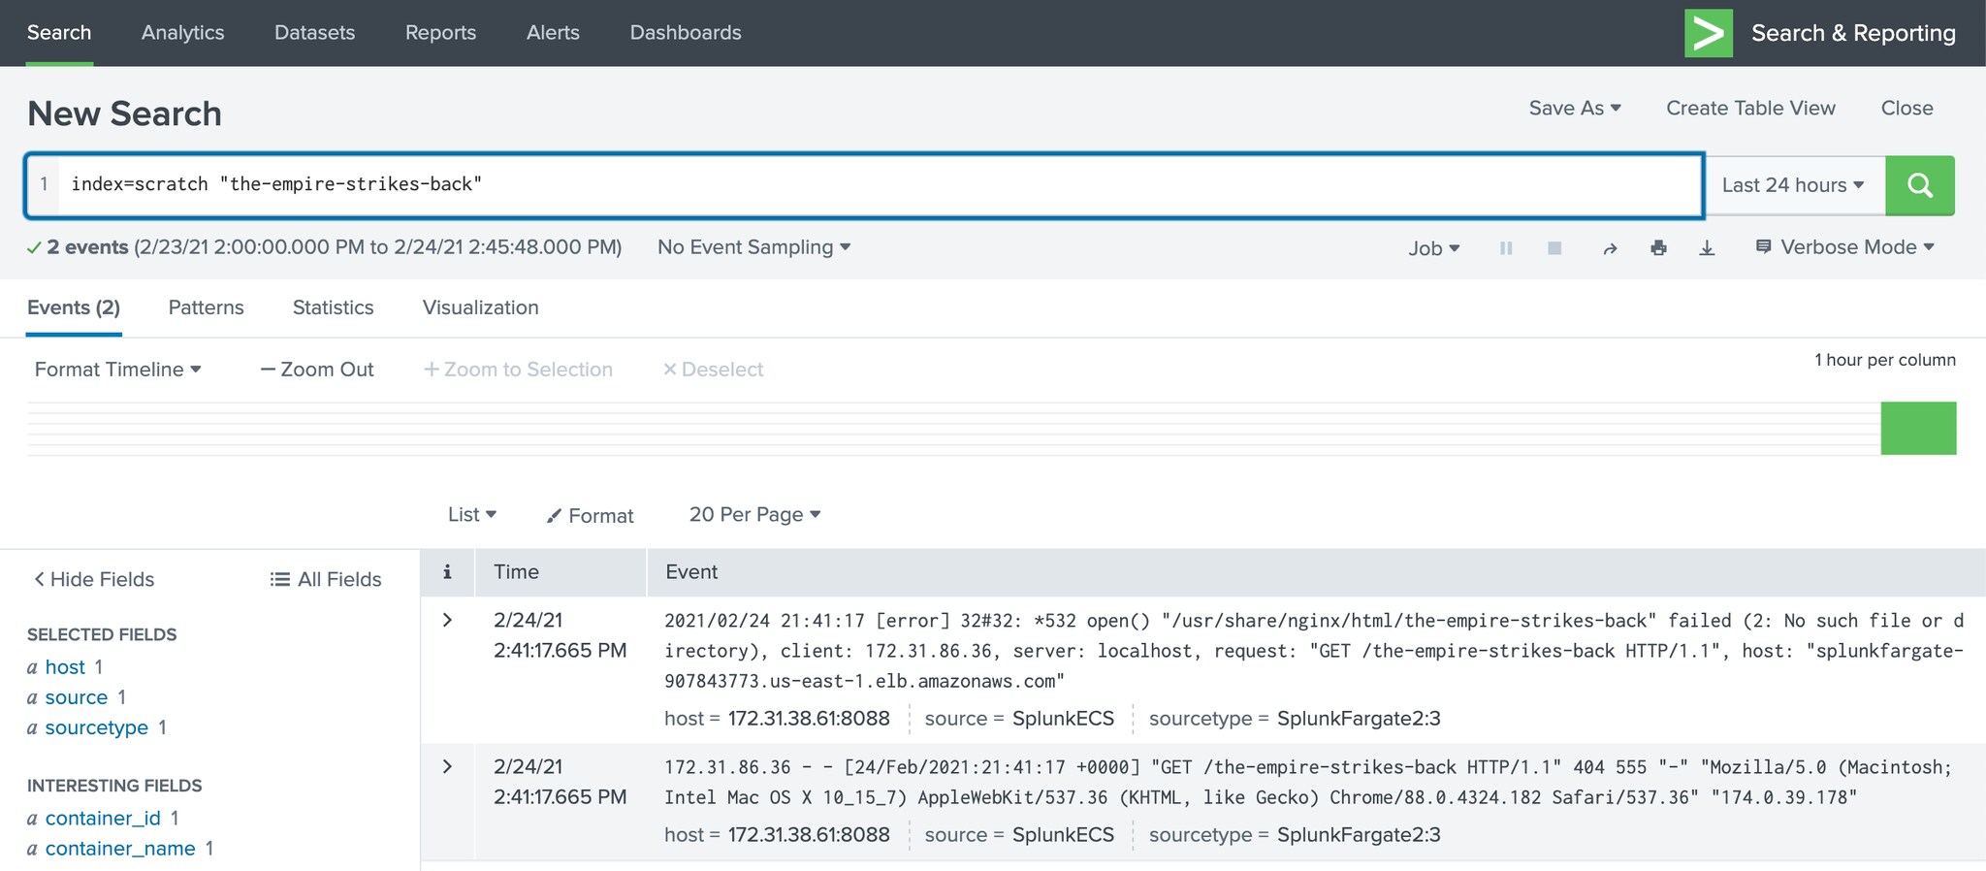Change Verbose Mode search mode
This screenshot has width=1986, height=871.
pyautogui.click(x=1845, y=247)
